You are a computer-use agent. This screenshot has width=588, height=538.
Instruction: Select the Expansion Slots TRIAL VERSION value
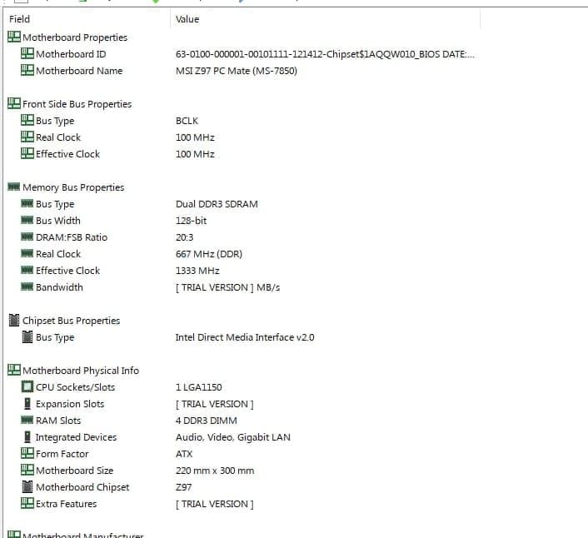(x=215, y=404)
